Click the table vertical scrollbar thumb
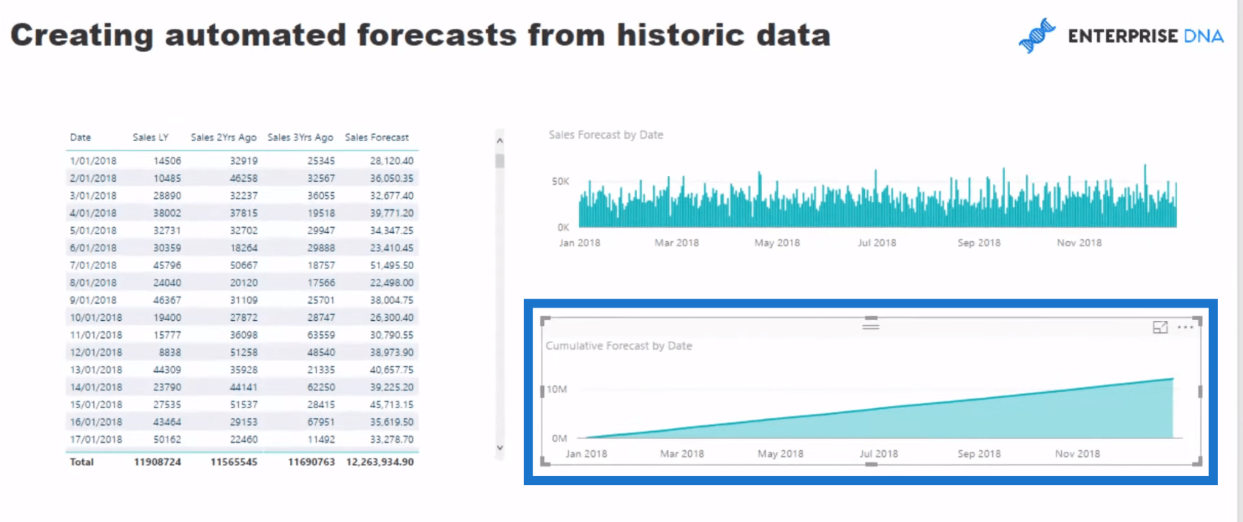The image size is (1243, 522). click(499, 161)
